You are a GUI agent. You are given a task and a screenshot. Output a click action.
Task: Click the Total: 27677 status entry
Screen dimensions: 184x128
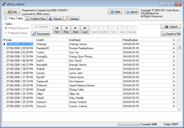coord(171,124)
